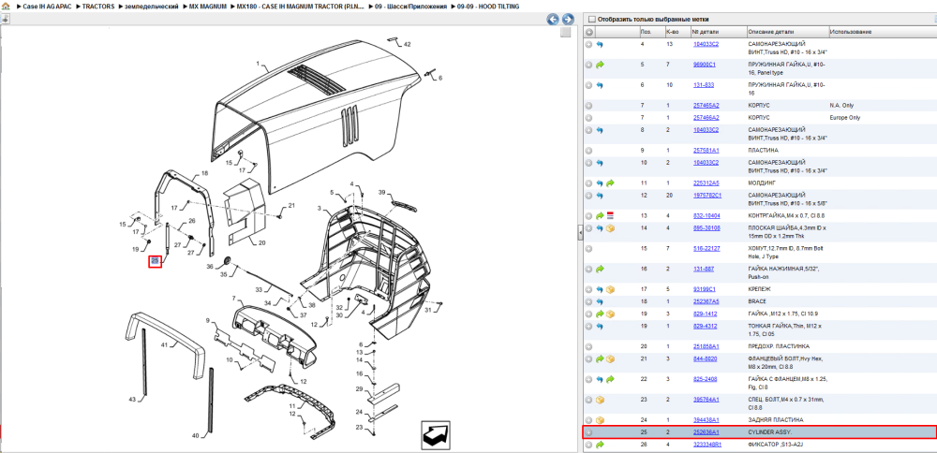
Task: Add CYLINDER ASSY. row plus circle
Action: [588, 432]
